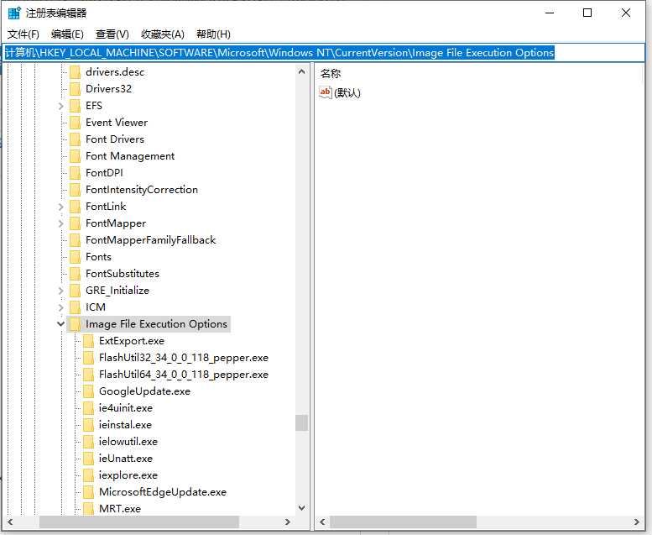The width and height of the screenshot is (652, 535).
Task: Click the folder icon next to Fonts
Action: tap(75, 257)
